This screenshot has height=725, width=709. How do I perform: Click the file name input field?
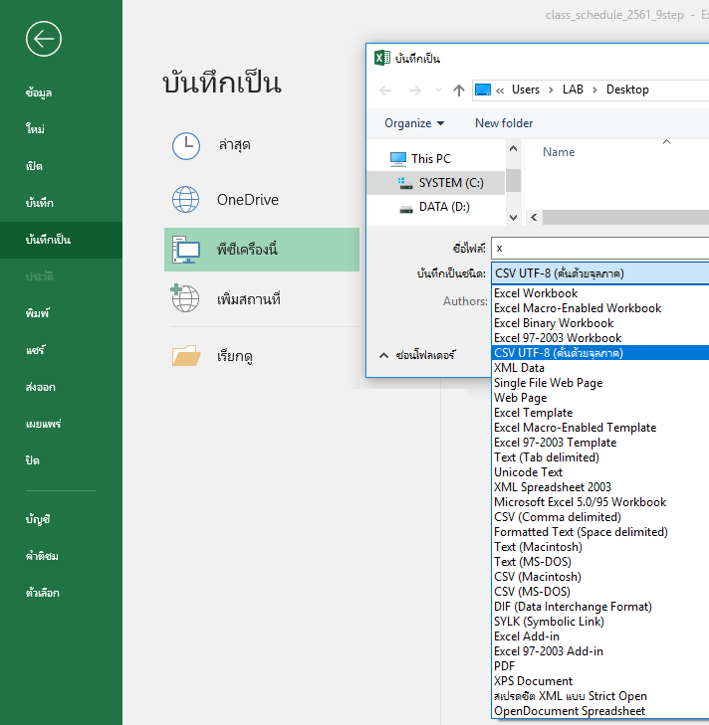[x=600, y=248]
